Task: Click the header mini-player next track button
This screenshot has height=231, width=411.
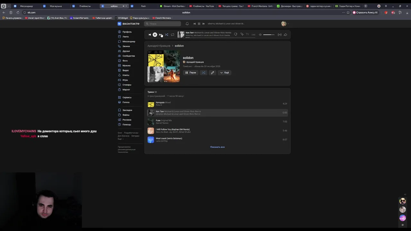Action: (203, 24)
